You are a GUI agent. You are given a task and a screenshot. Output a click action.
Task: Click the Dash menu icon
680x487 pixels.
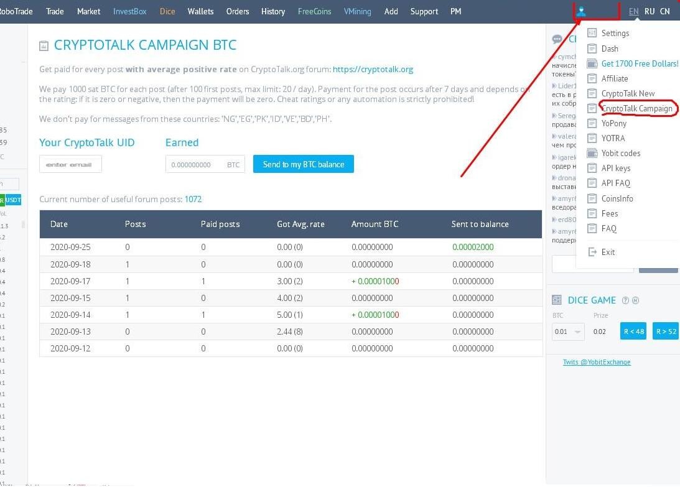592,49
